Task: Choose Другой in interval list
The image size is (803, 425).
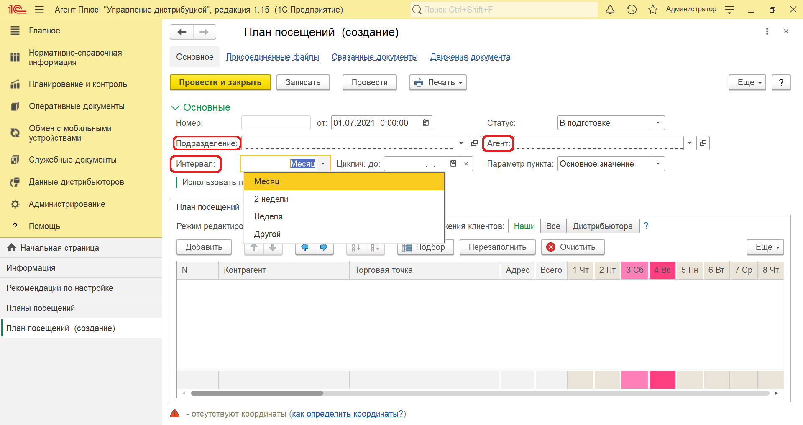Action: coord(344,234)
